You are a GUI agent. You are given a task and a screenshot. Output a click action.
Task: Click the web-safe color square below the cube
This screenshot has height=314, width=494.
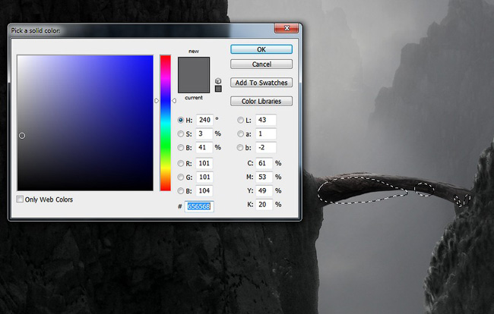click(218, 89)
